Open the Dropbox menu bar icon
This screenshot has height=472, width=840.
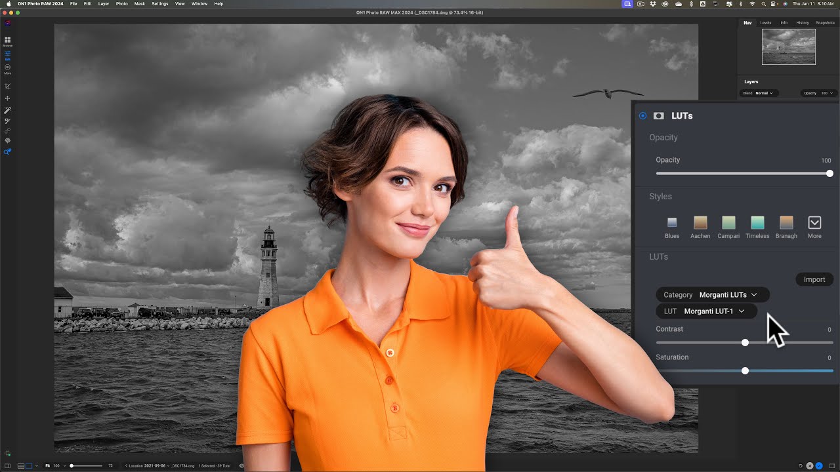(x=653, y=4)
